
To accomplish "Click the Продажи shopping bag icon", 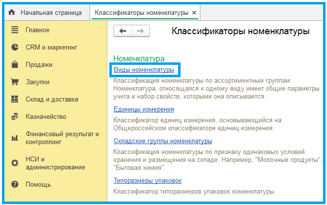I will (x=14, y=65).
